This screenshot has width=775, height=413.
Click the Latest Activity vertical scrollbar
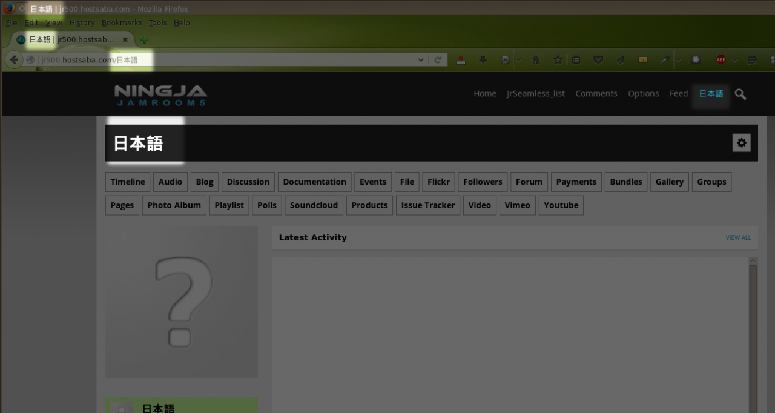pos(753,335)
